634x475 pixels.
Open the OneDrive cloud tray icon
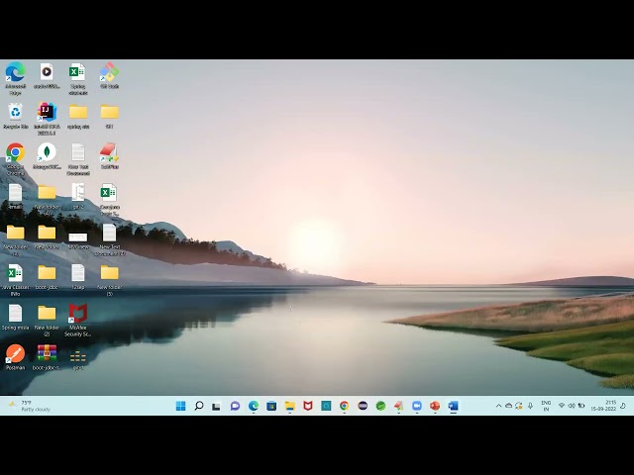point(508,406)
